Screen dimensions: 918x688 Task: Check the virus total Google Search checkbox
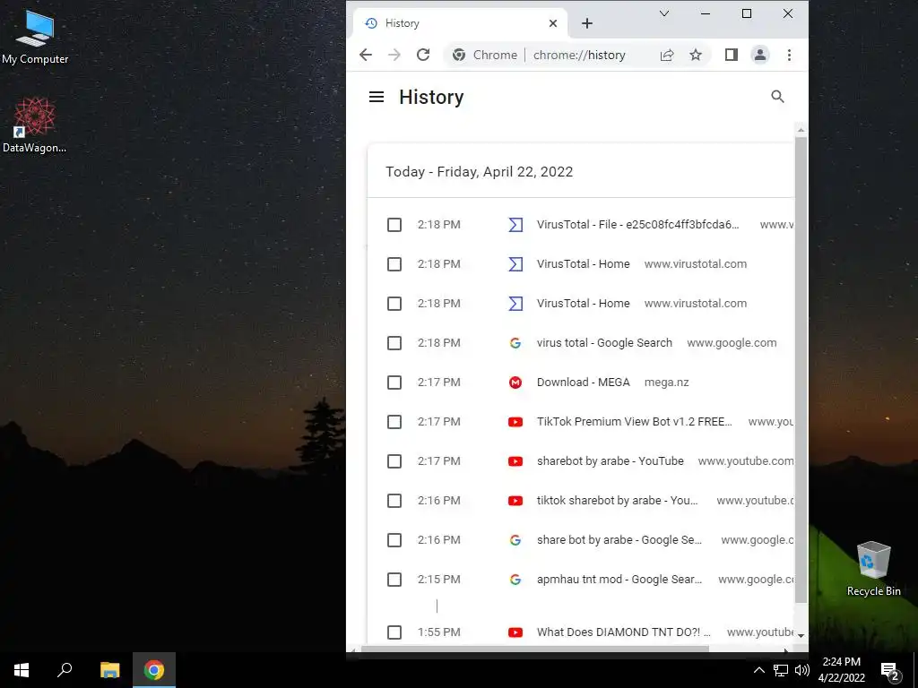(x=394, y=343)
